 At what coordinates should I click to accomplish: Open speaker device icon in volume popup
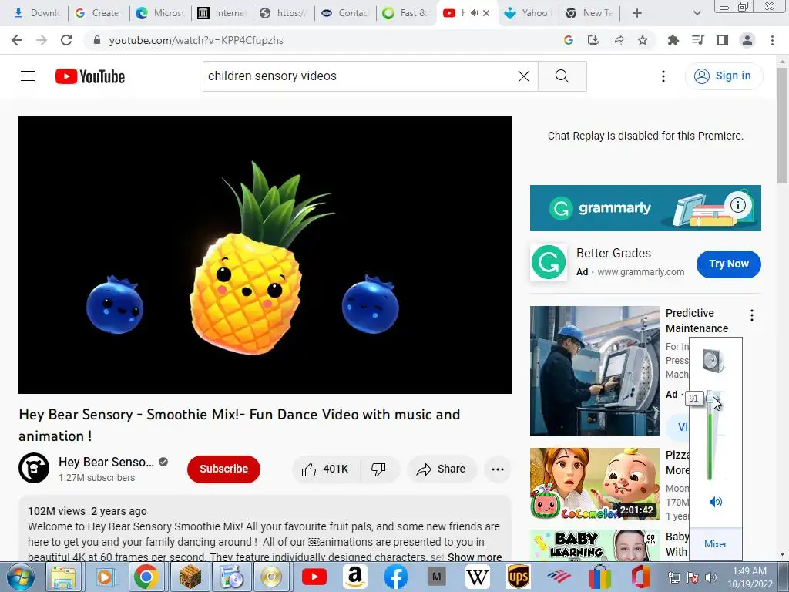[x=713, y=361]
